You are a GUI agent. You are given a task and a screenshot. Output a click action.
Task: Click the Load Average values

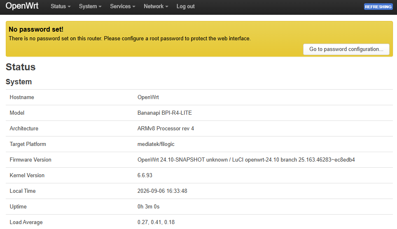pos(156,222)
